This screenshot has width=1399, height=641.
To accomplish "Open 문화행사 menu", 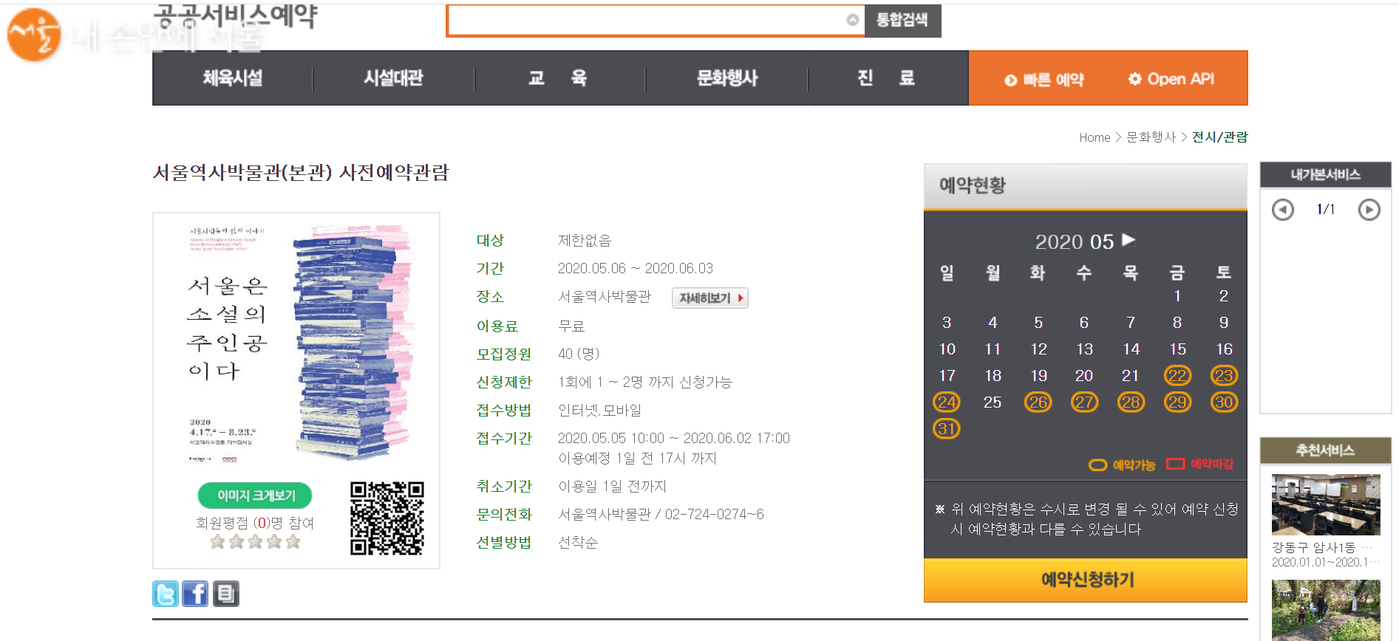I will pos(727,78).
